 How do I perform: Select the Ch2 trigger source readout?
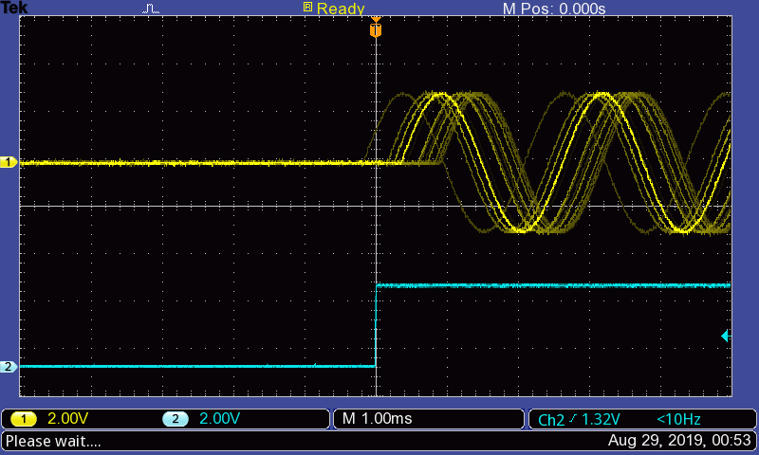click(550, 420)
